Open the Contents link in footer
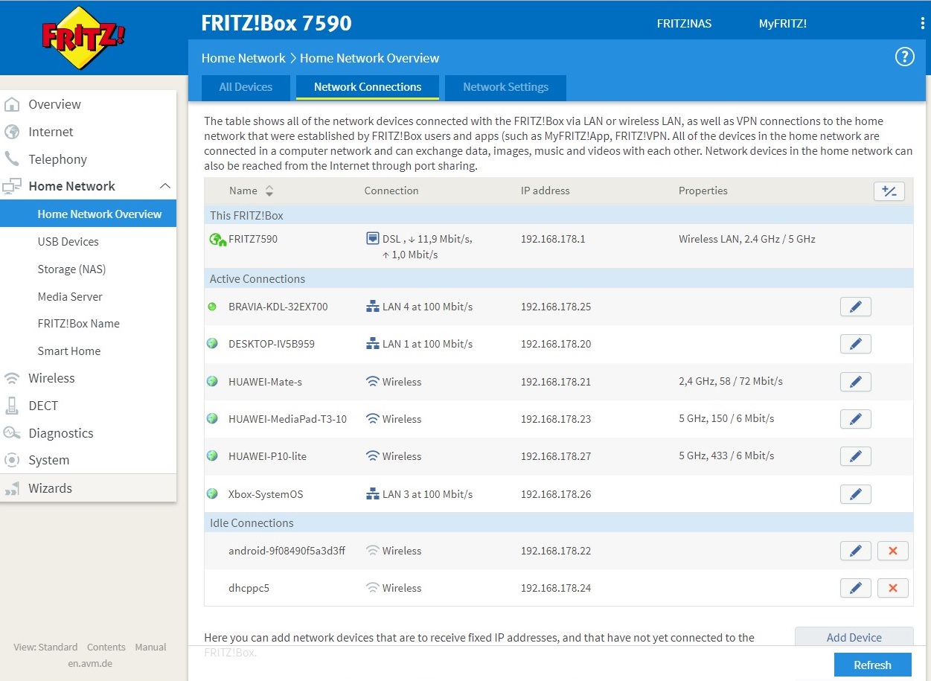Image resolution: width=931 pixels, height=681 pixels. pyautogui.click(x=106, y=648)
